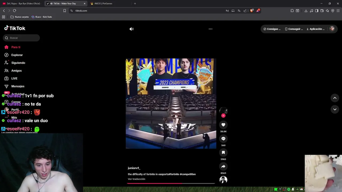Click the #fortnite hashtag
The height and width of the screenshot is (192, 342).
click(x=174, y=174)
